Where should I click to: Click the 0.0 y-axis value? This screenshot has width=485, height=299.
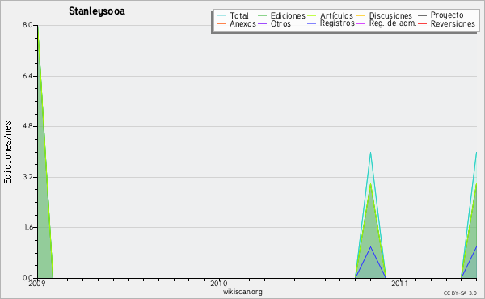coord(27,278)
